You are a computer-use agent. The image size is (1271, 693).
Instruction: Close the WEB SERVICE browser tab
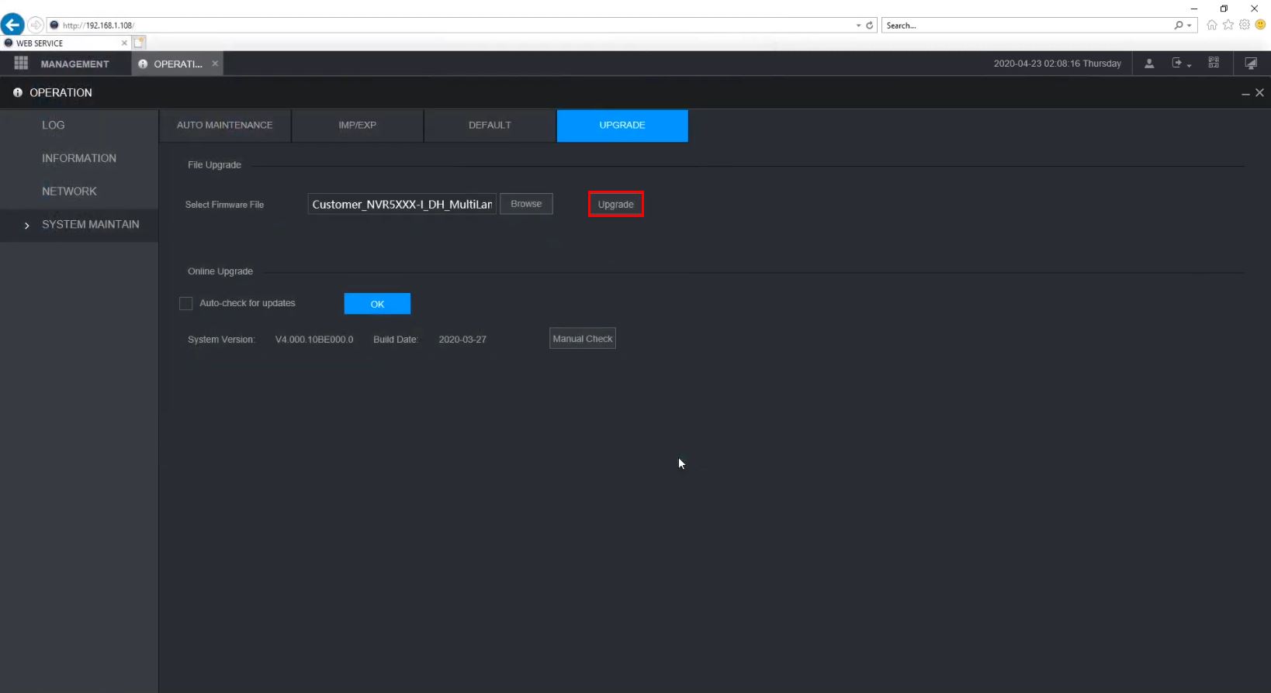124,43
